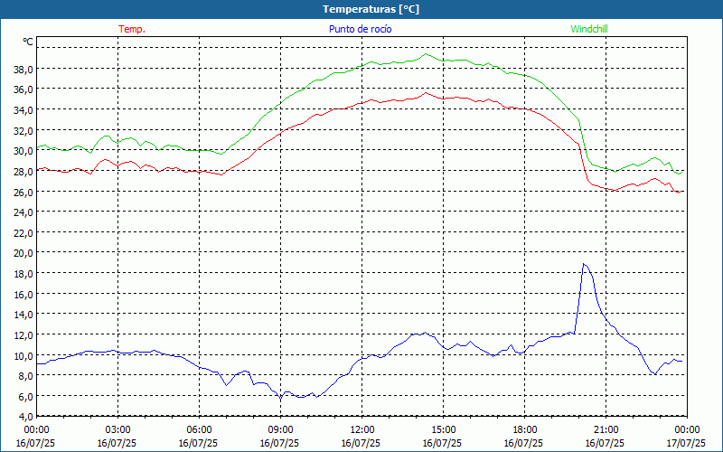Image resolution: width=723 pixels, height=452 pixels.
Task: Click the 06:00 time axis label
Action: click(199, 429)
